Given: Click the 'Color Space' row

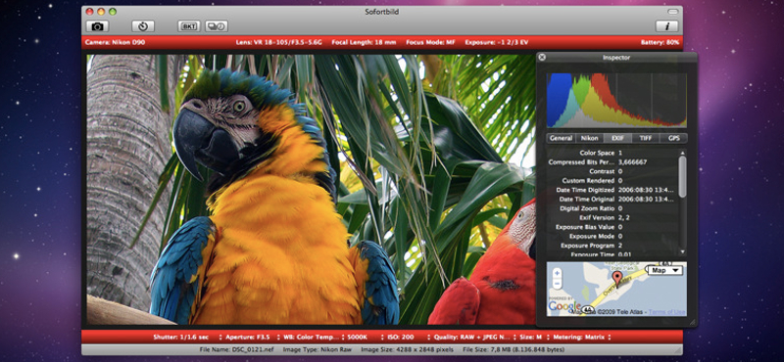Looking at the screenshot, I should pos(612,153).
